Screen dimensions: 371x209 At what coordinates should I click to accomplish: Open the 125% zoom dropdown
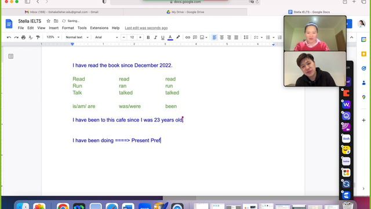click(x=53, y=37)
